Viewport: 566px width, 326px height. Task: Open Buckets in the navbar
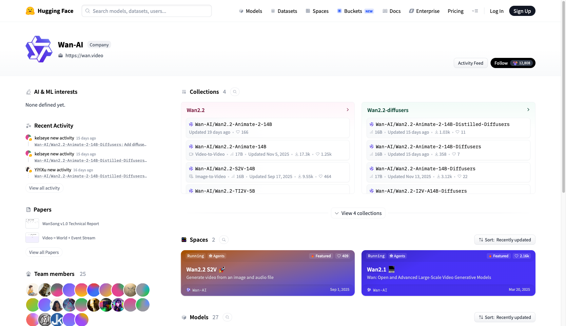tap(355, 11)
